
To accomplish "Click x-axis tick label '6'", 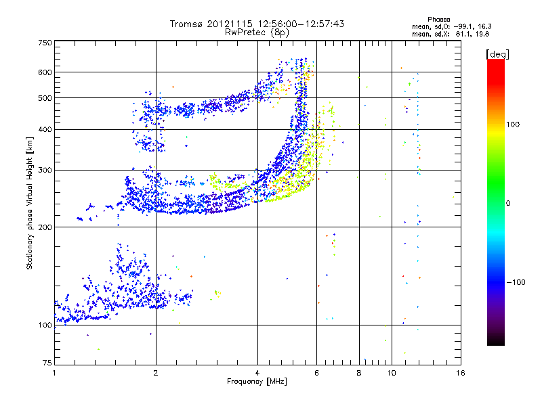I will click(x=316, y=373).
